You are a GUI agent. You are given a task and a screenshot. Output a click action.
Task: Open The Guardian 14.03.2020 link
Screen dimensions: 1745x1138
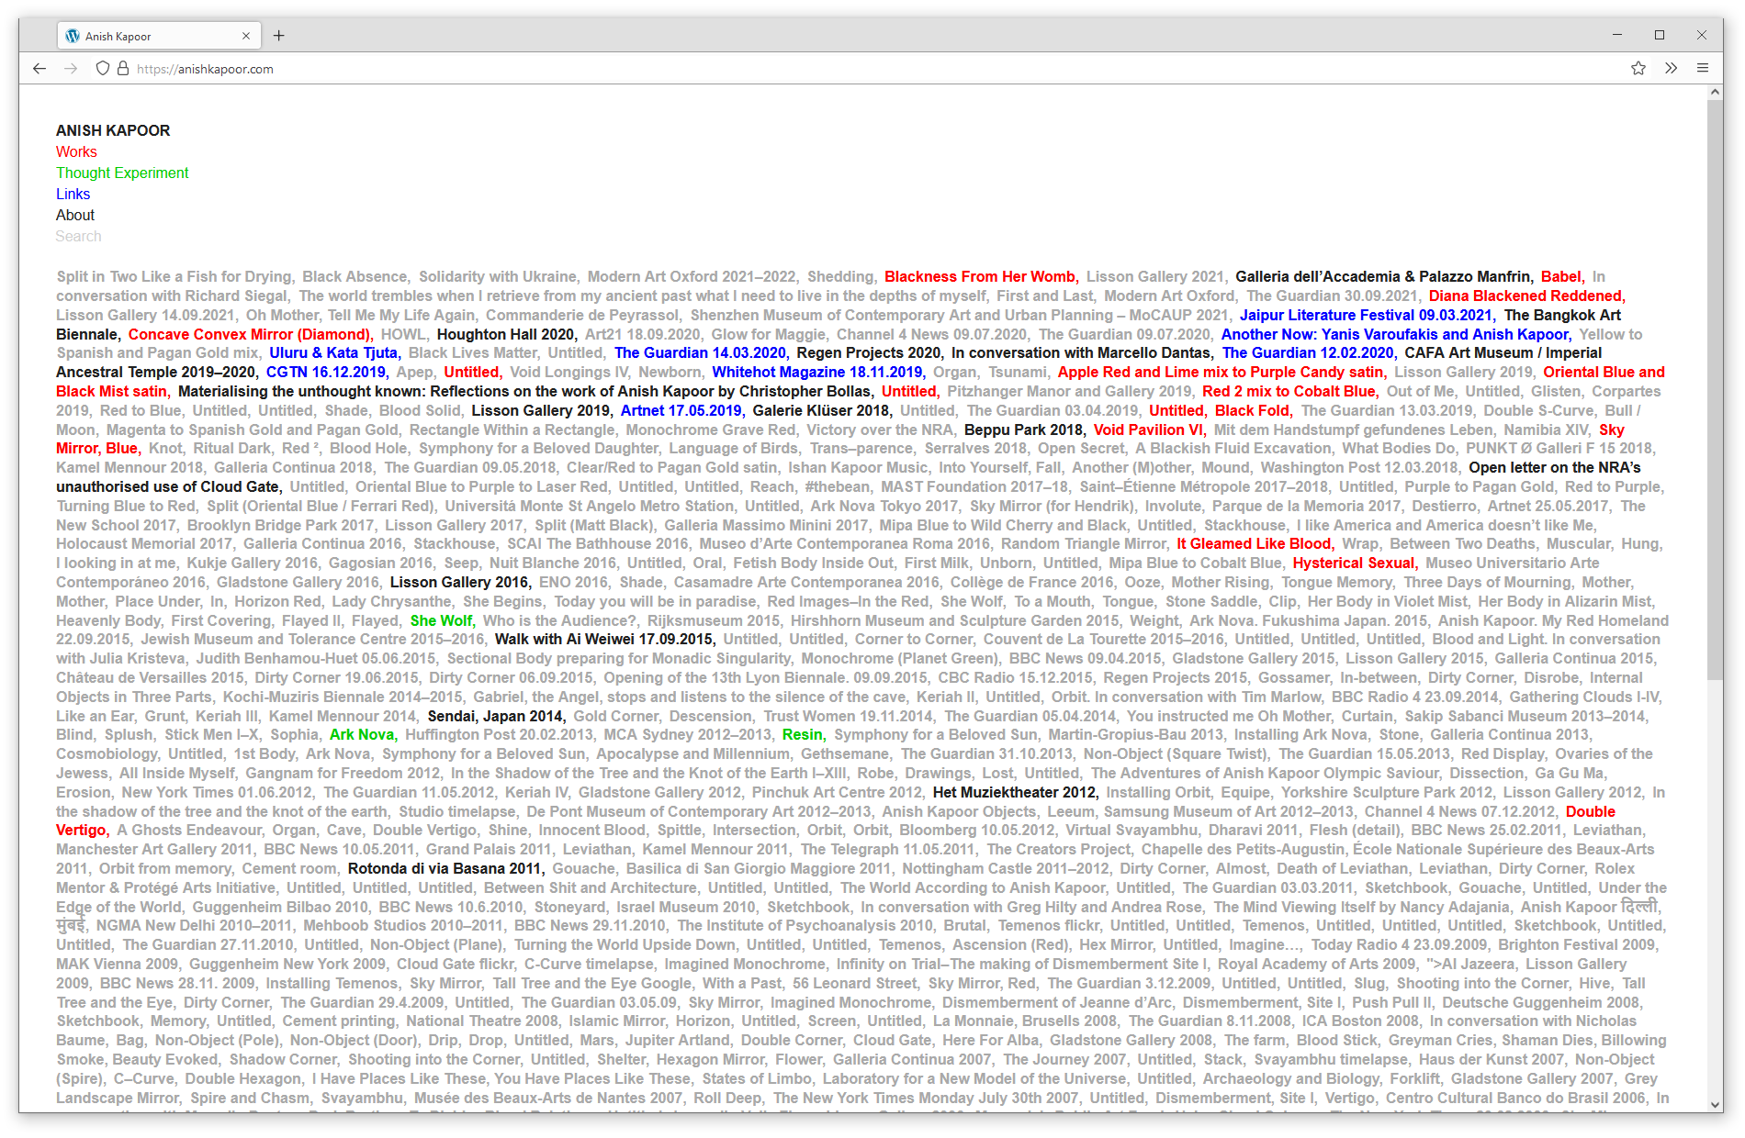click(x=701, y=352)
